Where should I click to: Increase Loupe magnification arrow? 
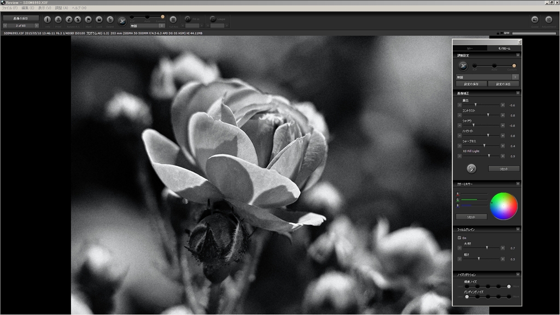pos(226,26)
